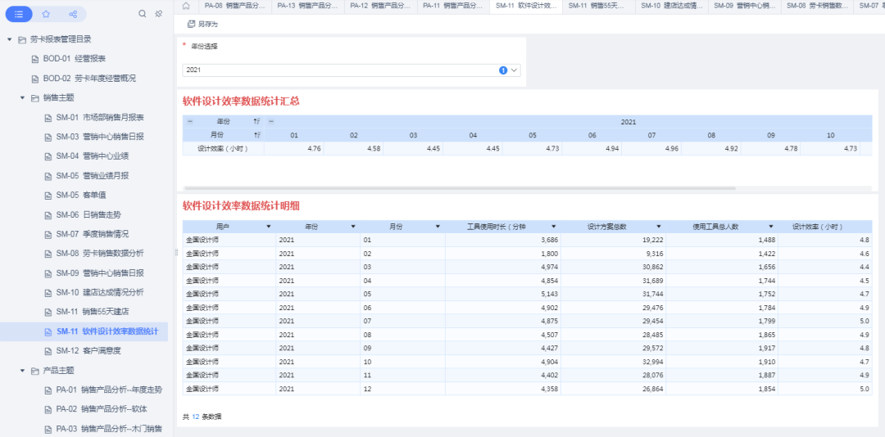This screenshot has height=437, width=885.
Task: Open the 设计方案总数 column filter arrow
Action: pos(659,227)
